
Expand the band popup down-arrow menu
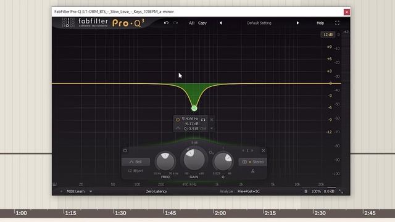coord(212,128)
